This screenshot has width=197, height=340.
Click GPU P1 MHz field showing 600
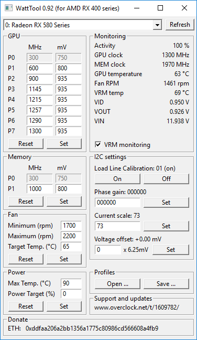tap(40, 68)
